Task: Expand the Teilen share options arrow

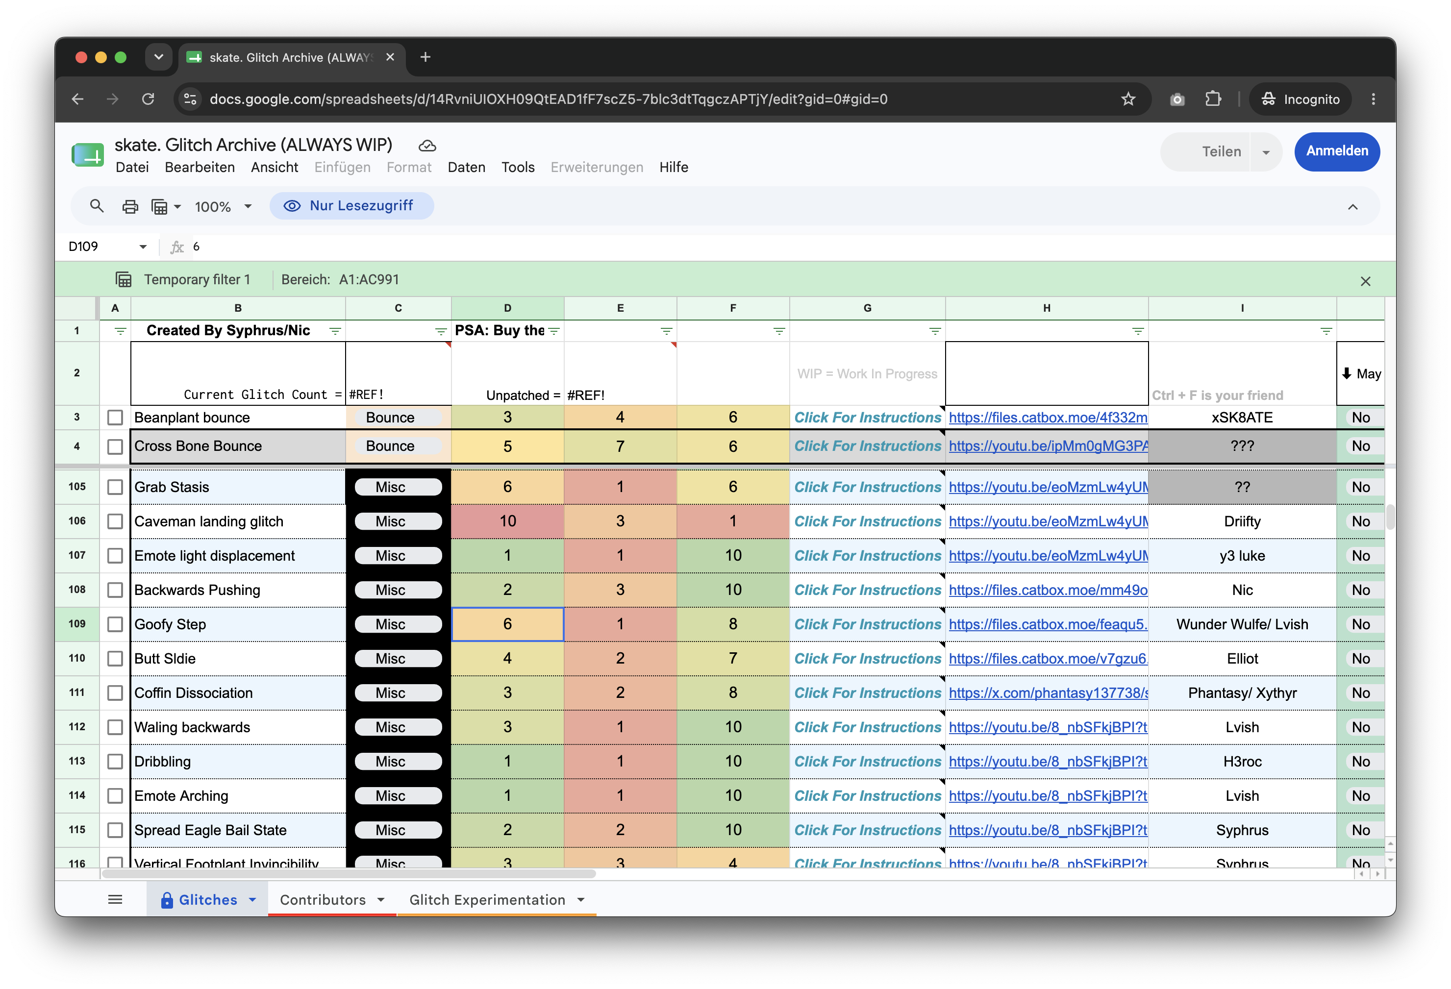Action: tap(1266, 152)
